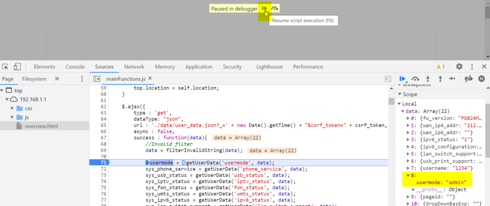
Task: Hide the navigator sidebar pane
Action: [97, 79]
